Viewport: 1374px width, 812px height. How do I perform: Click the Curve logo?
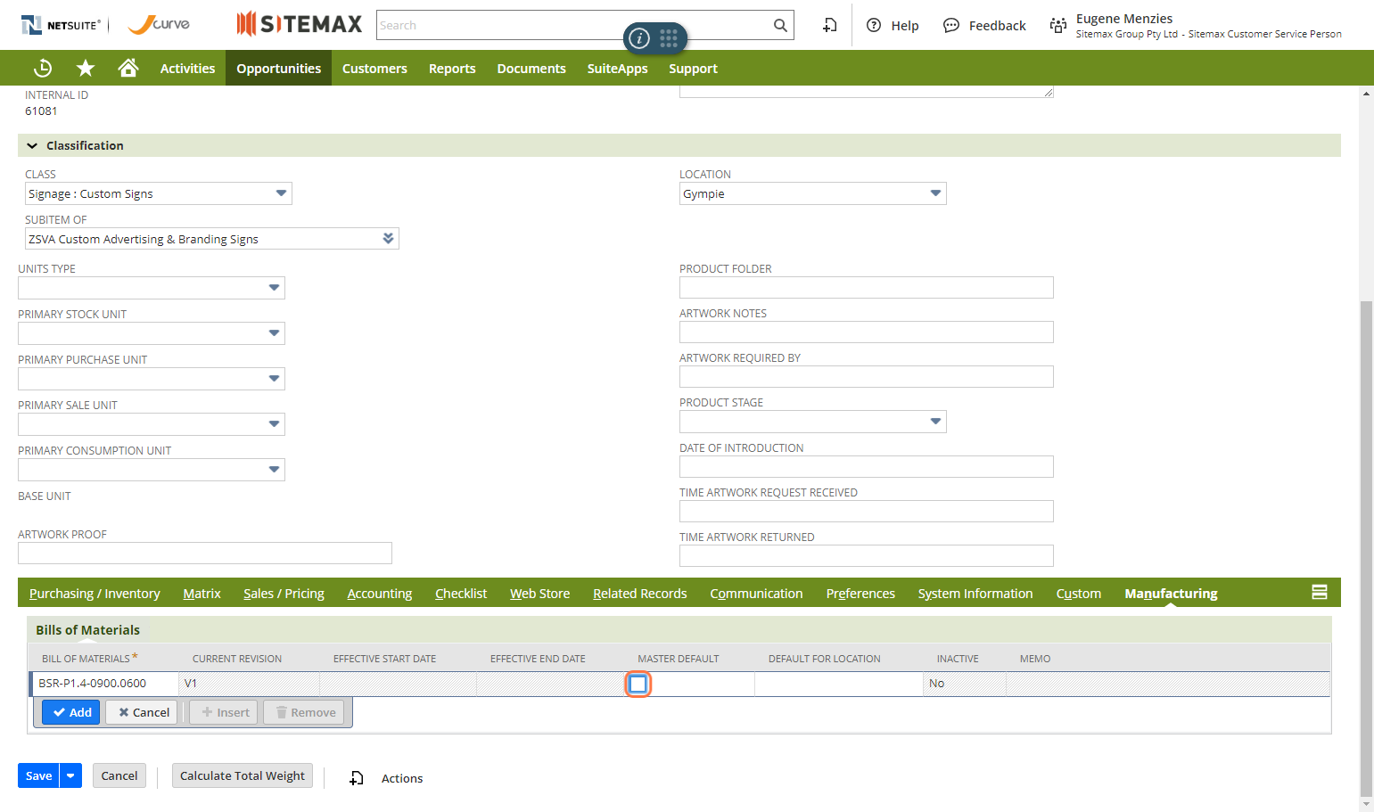click(x=159, y=24)
